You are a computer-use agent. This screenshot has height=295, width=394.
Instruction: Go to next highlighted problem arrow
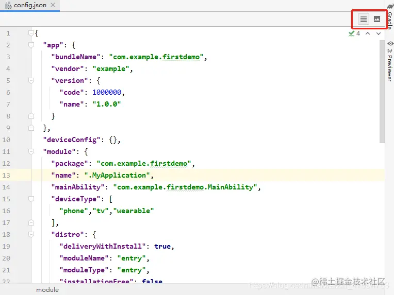point(379,33)
